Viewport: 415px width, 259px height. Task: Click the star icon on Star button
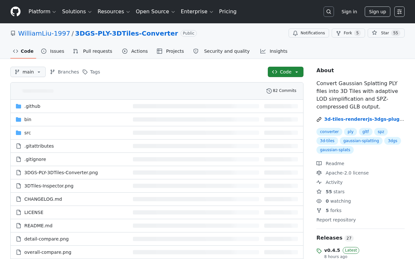pos(374,33)
